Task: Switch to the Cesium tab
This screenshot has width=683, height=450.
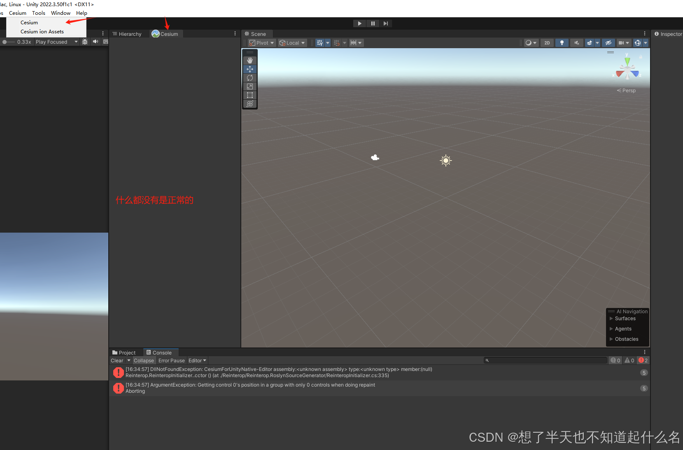Action: point(165,34)
